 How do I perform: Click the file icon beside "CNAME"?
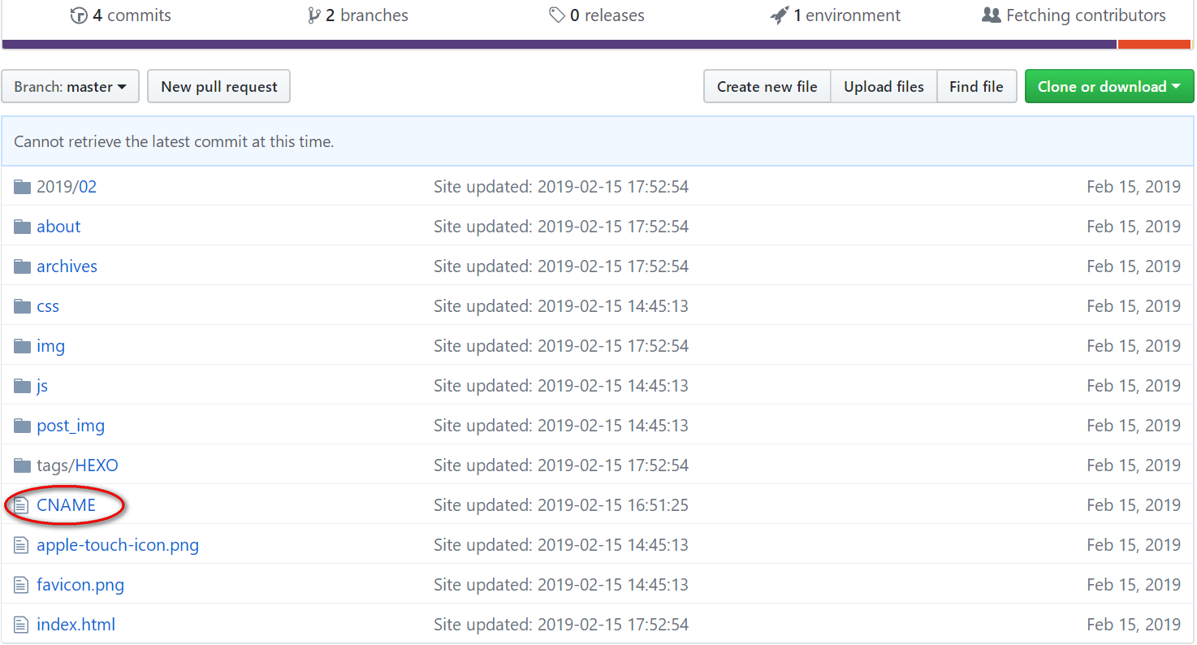[x=22, y=504]
